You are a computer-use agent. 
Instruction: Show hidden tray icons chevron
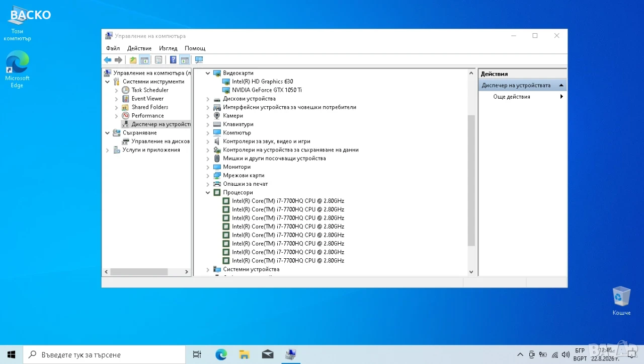pyautogui.click(x=520, y=355)
